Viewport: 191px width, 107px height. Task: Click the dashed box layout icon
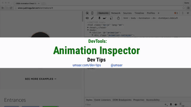(111, 18)
